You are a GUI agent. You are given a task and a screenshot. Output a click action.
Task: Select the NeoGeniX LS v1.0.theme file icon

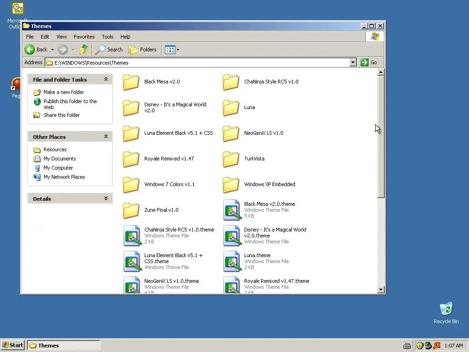(132, 285)
